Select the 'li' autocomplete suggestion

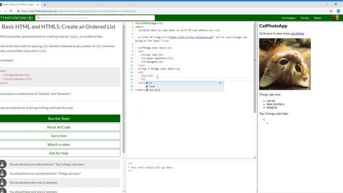point(184,83)
